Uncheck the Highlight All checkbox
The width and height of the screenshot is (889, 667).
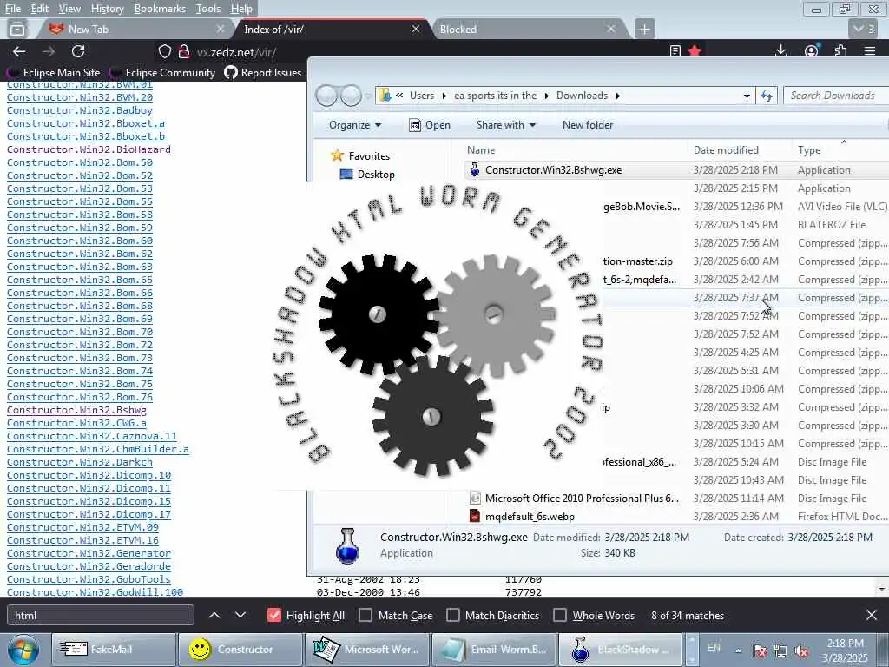click(273, 615)
